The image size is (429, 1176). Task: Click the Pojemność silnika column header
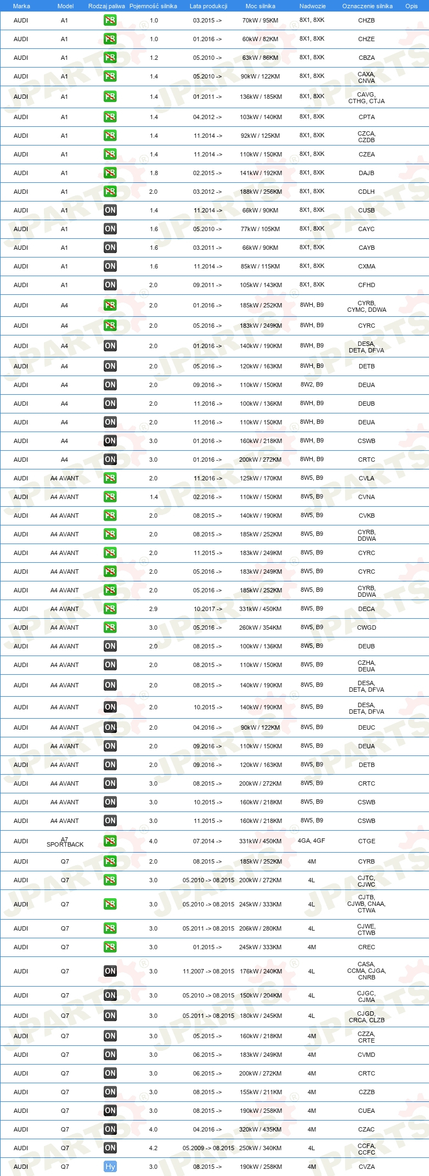pyautogui.click(x=153, y=6)
